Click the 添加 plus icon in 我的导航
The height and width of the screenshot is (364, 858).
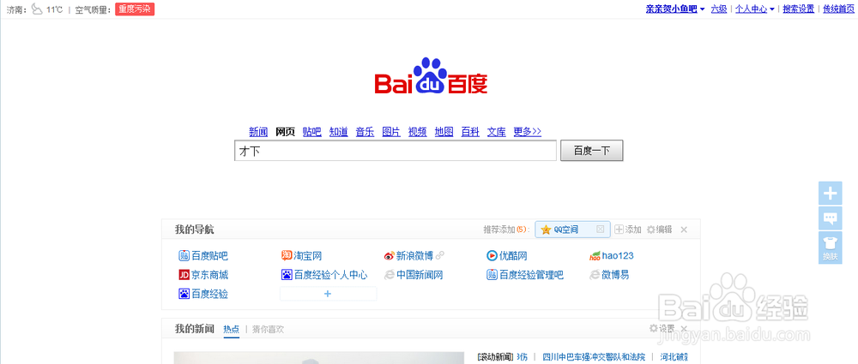[619, 230]
